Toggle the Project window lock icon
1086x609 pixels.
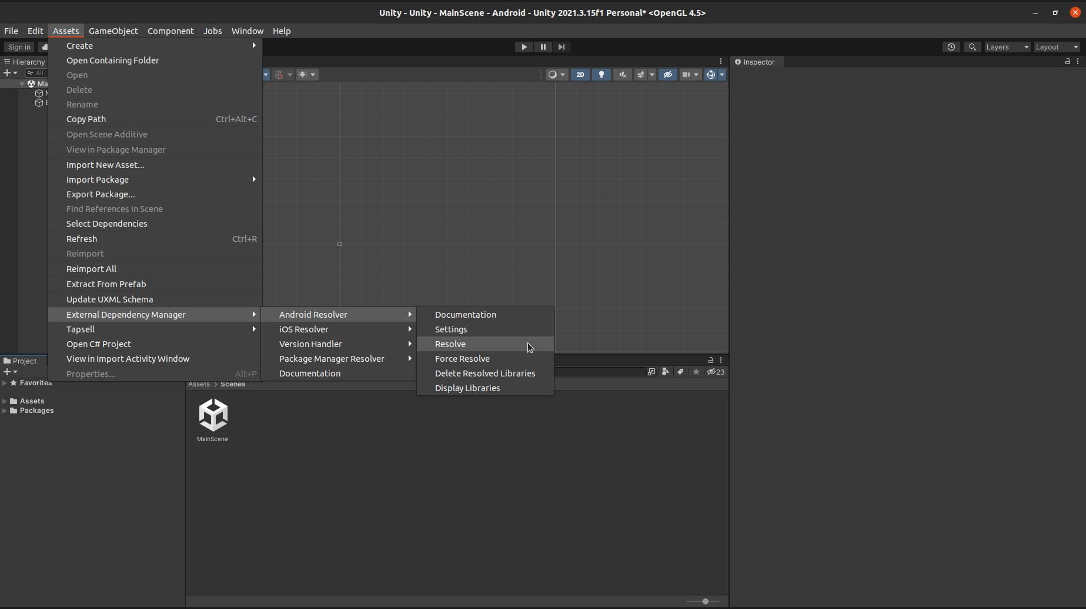710,360
